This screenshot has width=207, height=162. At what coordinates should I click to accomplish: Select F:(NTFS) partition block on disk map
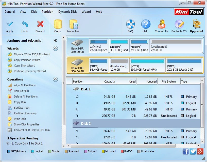tap(140, 46)
